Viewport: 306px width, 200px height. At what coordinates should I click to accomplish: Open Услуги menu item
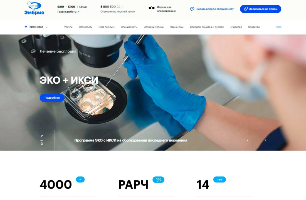pos(68,27)
